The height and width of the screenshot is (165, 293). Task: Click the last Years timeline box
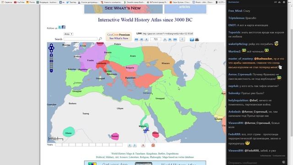coord(119,145)
